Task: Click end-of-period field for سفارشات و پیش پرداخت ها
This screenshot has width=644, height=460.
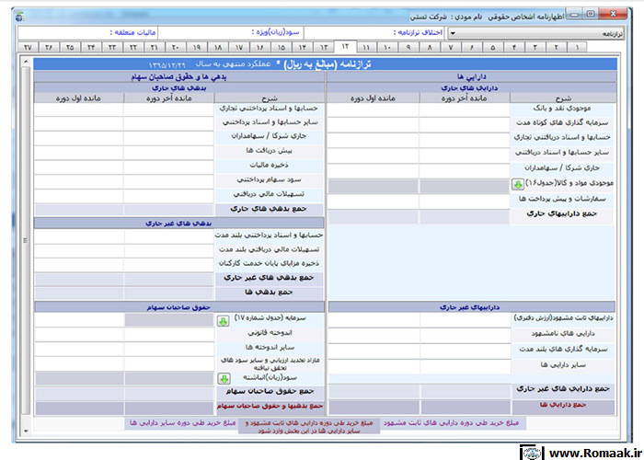Action: pyautogui.click(x=464, y=201)
